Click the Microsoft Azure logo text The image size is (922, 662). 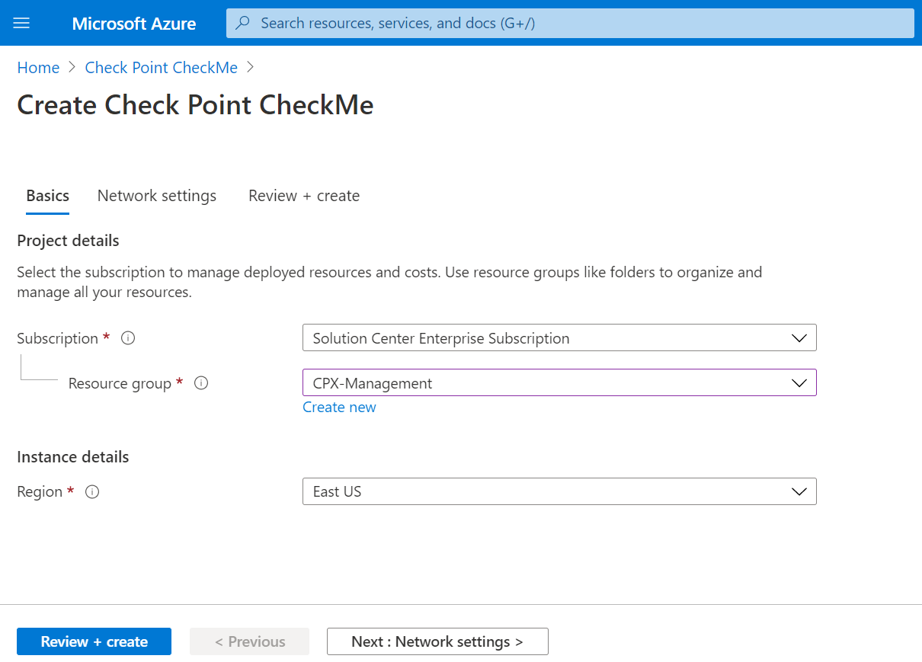pos(134,23)
